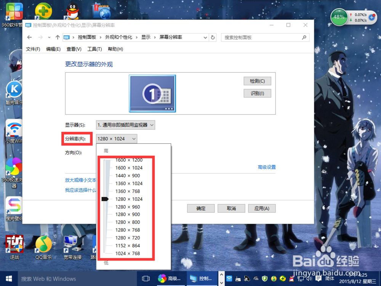Open the 查看 menu
This screenshot has width=381, height=286.
point(74,49)
